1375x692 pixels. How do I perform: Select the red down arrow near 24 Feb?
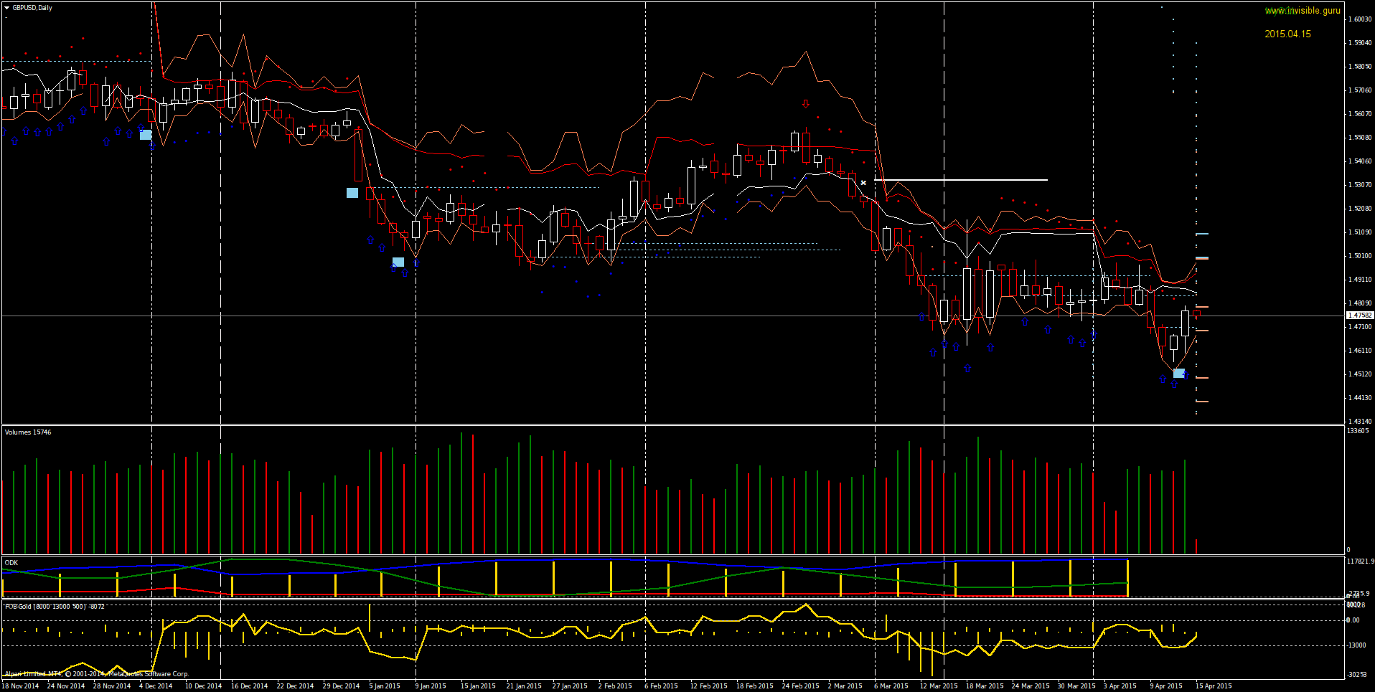[806, 104]
